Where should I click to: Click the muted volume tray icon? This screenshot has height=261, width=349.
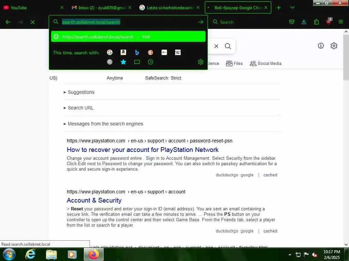[x=315, y=255]
